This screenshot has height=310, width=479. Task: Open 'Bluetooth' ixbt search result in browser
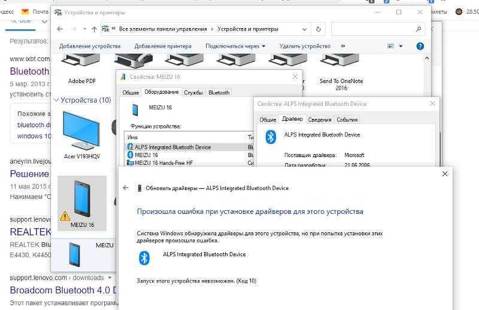coord(29,71)
